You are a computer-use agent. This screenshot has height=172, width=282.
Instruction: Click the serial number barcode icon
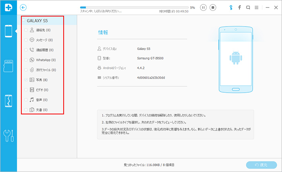99,78
